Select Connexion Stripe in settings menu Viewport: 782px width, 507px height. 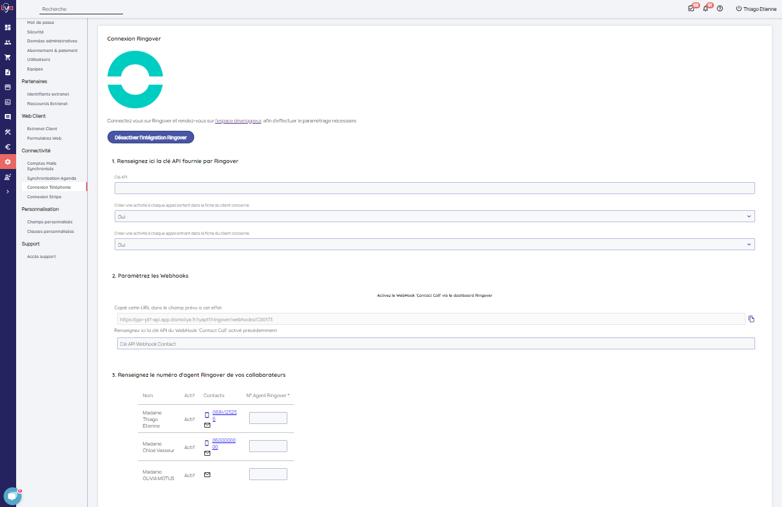pos(44,196)
